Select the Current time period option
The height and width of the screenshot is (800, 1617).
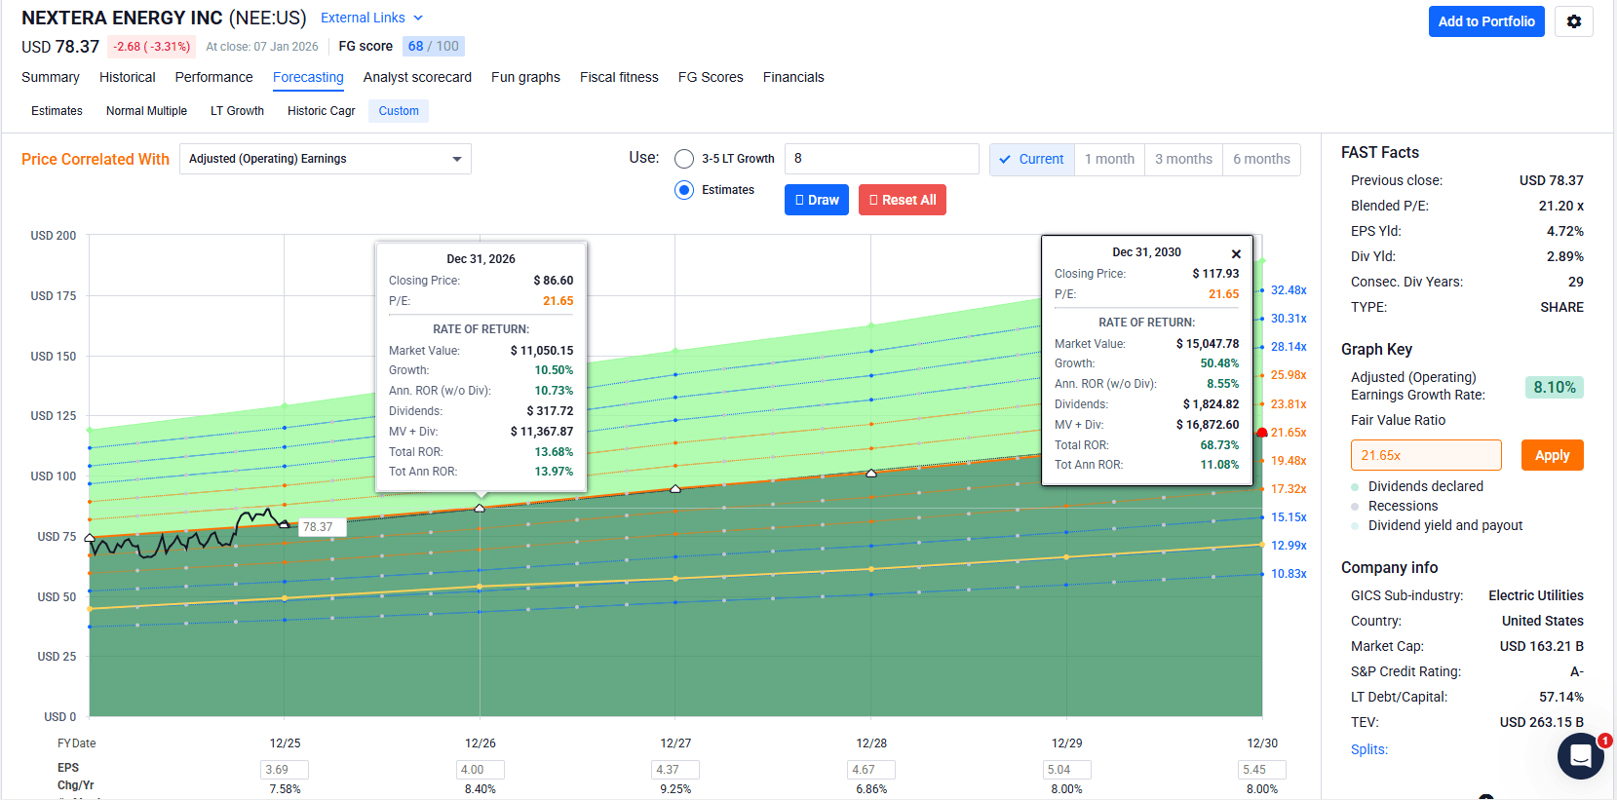(1031, 159)
